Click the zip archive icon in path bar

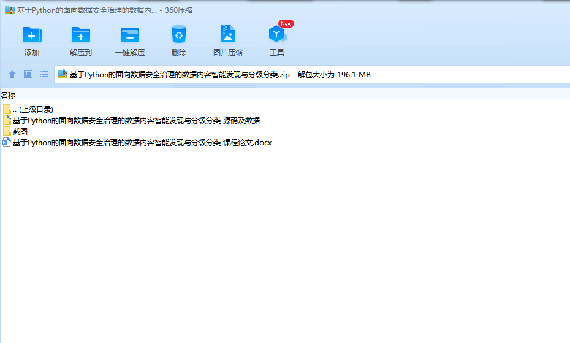(x=63, y=75)
